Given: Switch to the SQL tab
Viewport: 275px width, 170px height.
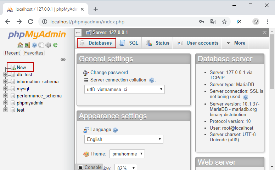Looking at the screenshot, I should (x=129, y=43).
